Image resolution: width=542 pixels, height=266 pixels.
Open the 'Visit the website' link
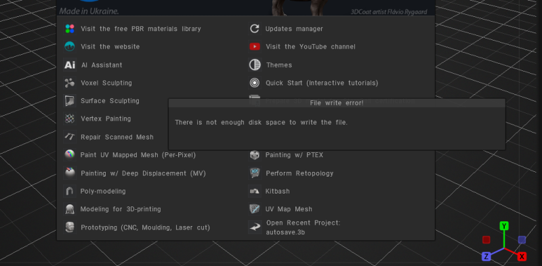[110, 47]
